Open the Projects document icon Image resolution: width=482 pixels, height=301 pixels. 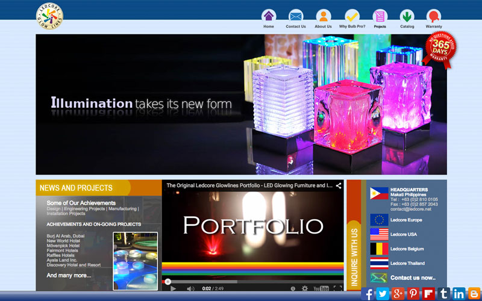tap(380, 16)
